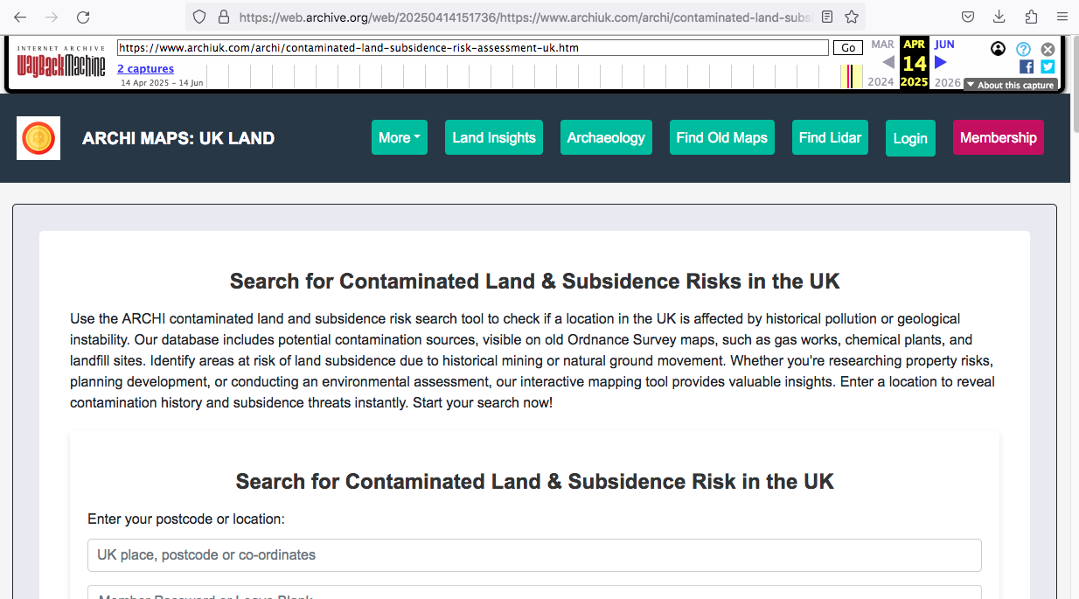Click the Wayback user account icon
Screen dimensions: 1079x599
(x=998, y=49)
